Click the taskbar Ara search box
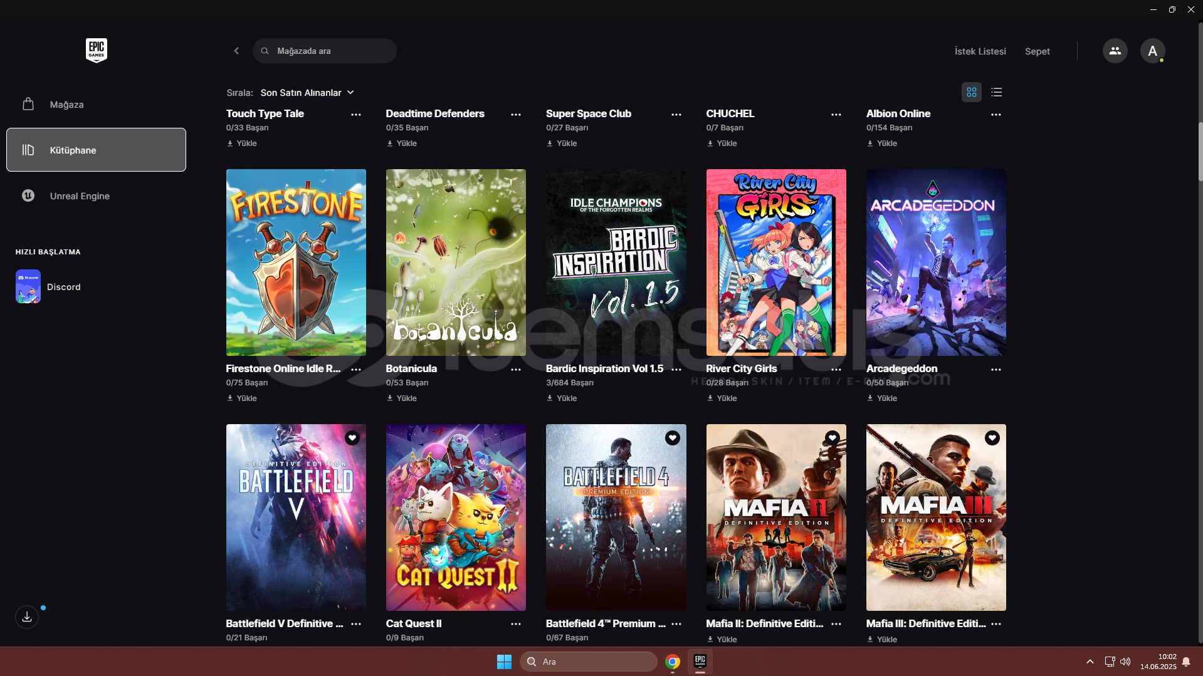Screen dimensions: 1203x676 pos(588,662)
